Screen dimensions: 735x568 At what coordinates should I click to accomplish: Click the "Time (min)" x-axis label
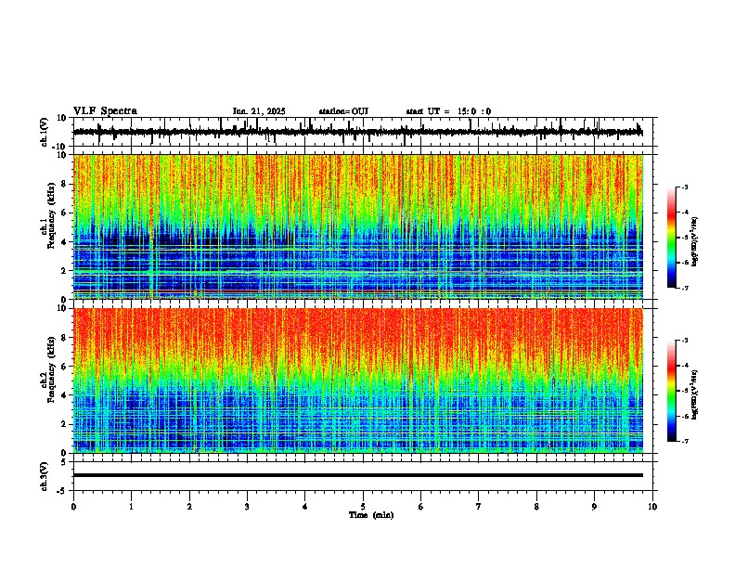[371, 515]
